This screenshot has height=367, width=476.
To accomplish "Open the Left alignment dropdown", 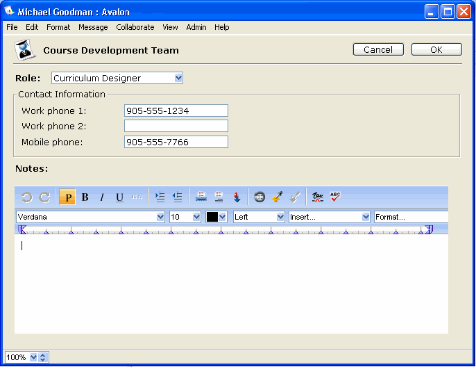I will click(280, 217).
